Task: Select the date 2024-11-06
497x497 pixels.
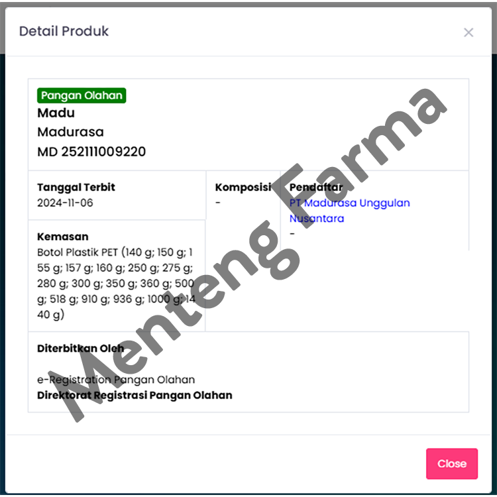Action: (x=65, y=203)
